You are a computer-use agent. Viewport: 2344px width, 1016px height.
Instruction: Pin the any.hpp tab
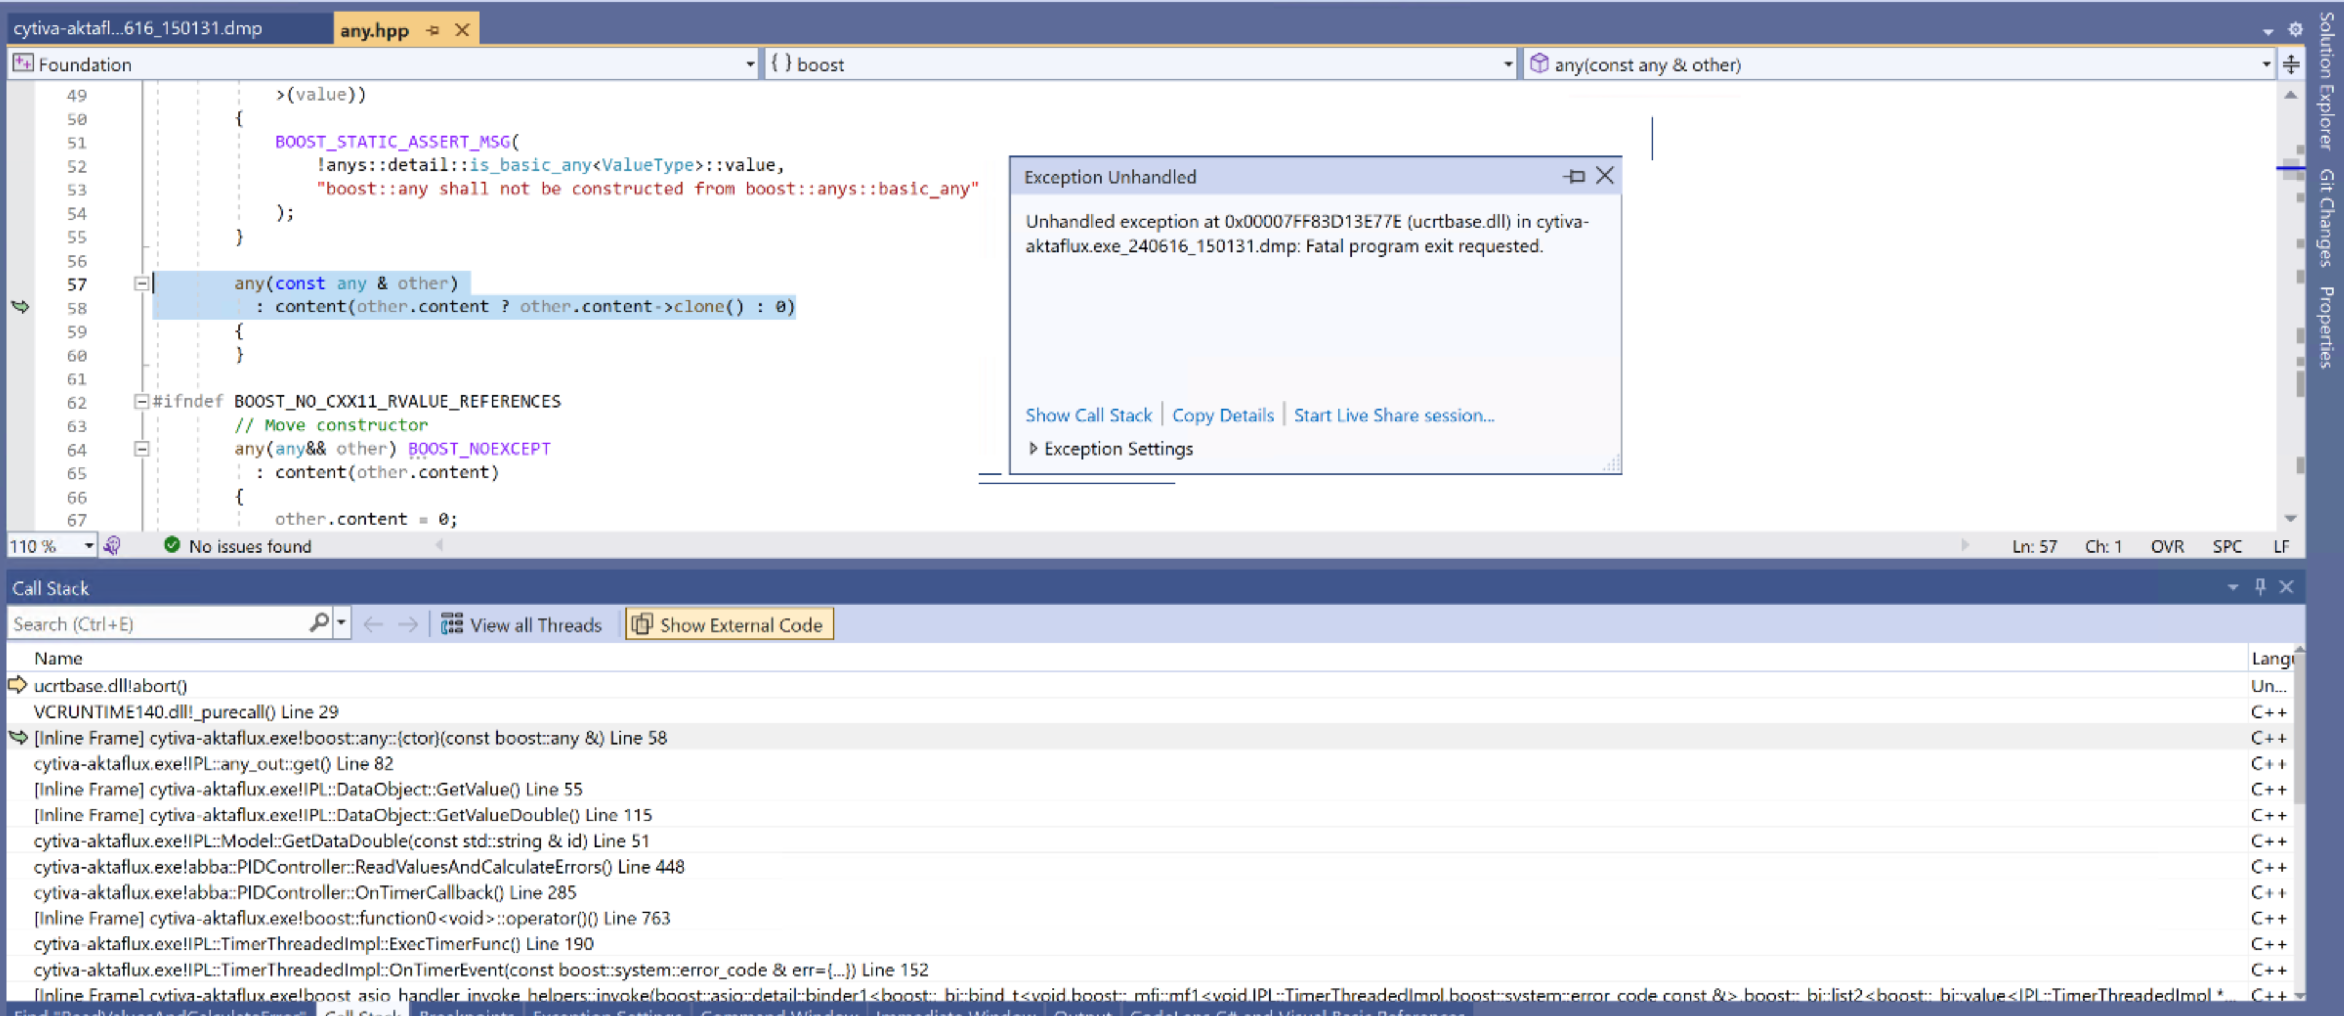click(433, 30)
